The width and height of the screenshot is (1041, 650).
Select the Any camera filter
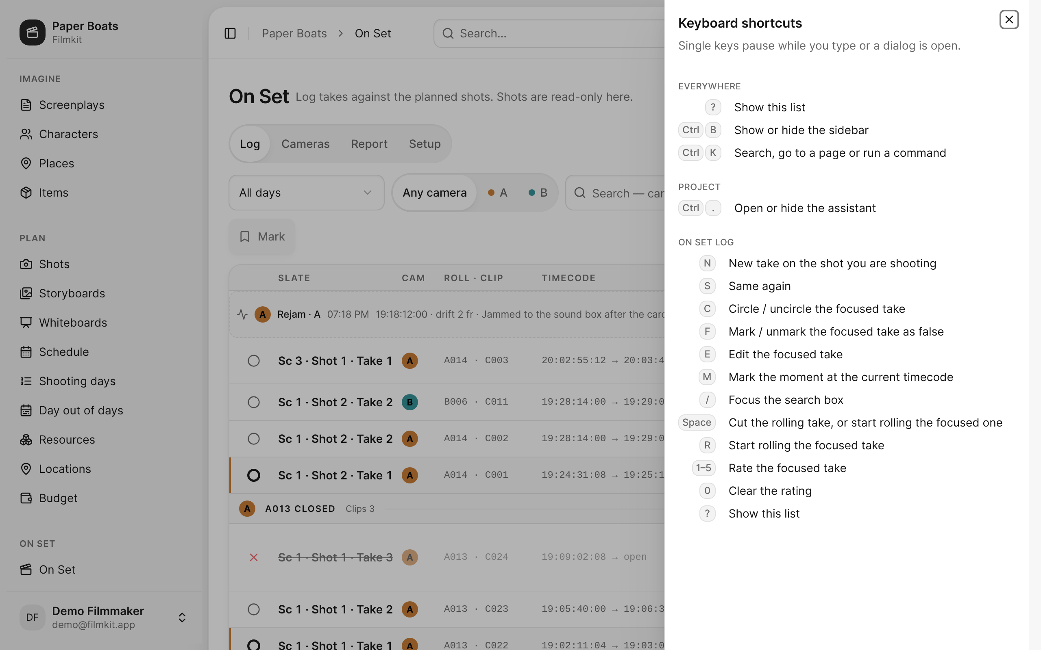pos(434,193)
